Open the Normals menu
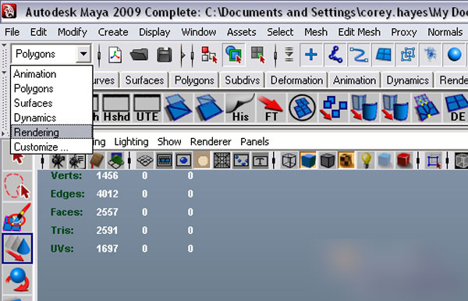Screen dimensions: 468x301 [x=445, y=32]
